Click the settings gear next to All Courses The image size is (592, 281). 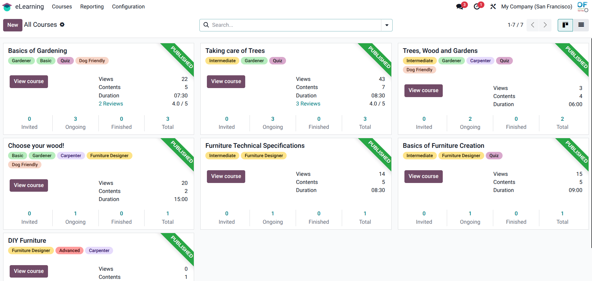coord(62,25)
